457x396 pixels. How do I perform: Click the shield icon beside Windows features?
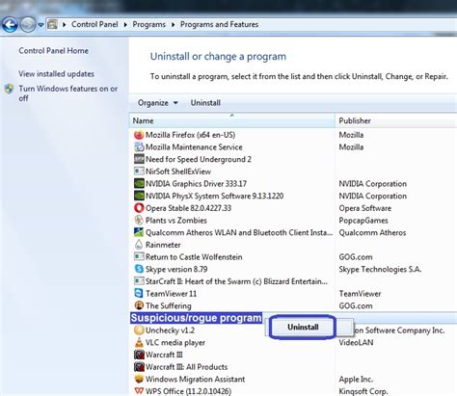[x=9, y=89]
